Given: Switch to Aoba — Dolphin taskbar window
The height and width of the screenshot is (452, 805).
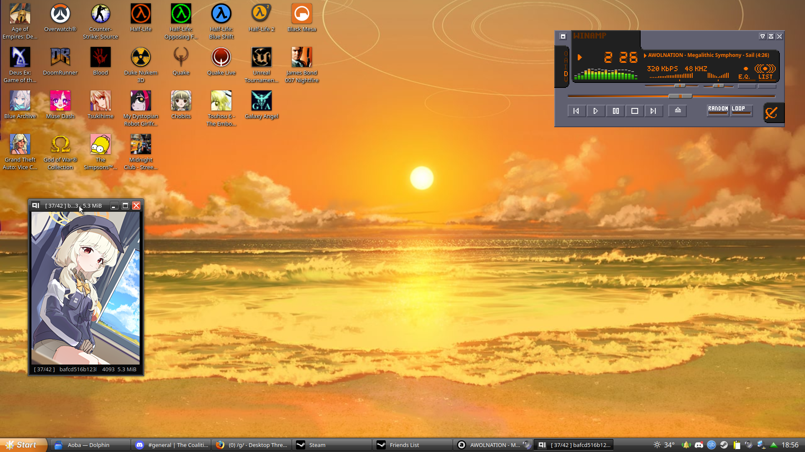Looking at the screenshot, I should coord(90,445).
